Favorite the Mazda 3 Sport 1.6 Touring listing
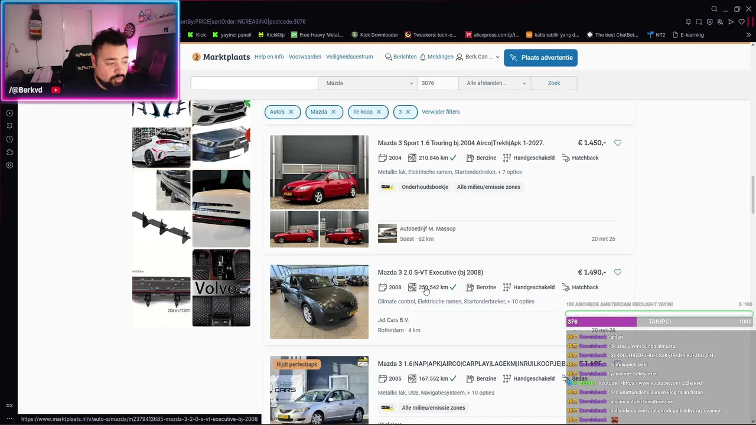 point(618,143)
